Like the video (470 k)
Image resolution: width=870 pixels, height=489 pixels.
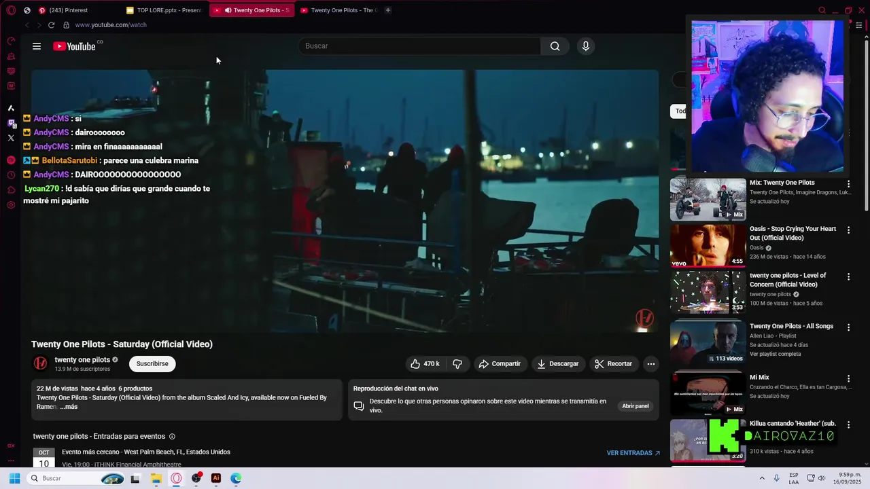425,364
